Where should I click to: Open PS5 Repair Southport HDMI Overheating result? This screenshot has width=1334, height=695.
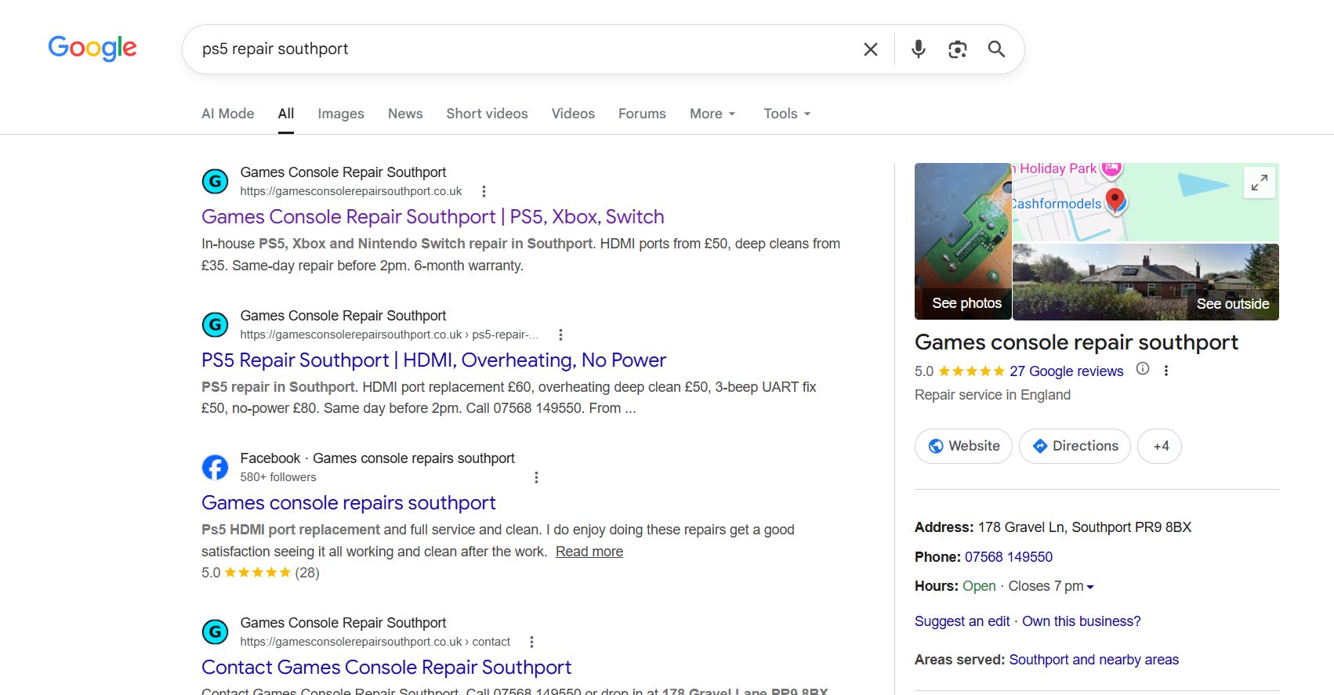(x=433, y=360)
